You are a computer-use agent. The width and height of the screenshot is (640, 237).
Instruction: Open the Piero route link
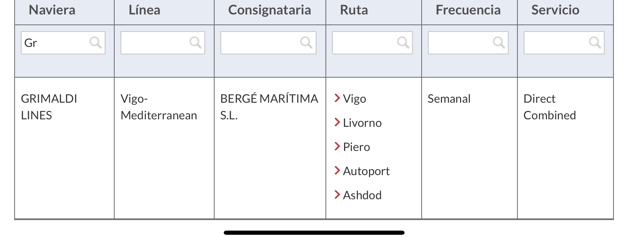click(x=357, y=147)
